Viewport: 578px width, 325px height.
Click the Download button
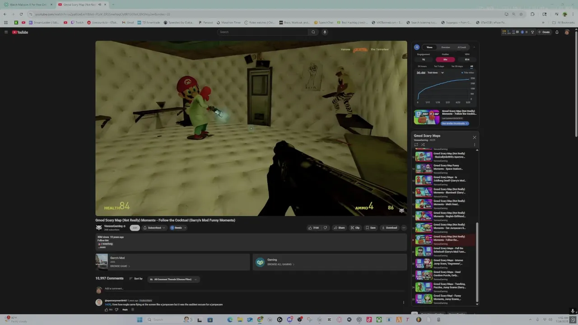coord(389,228)
